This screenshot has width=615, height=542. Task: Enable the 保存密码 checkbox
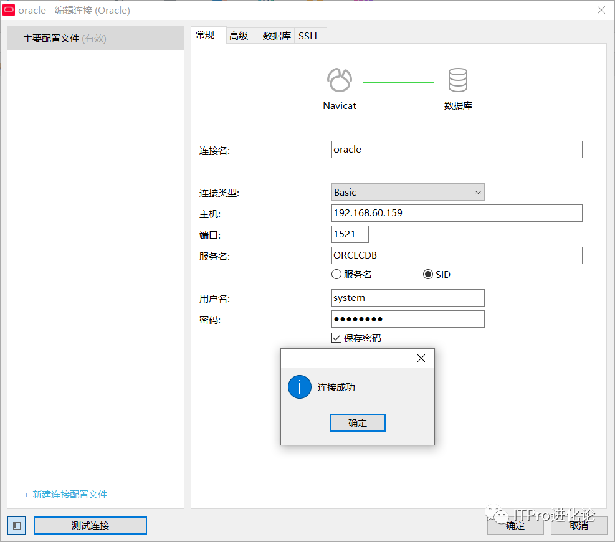point(336,338)
